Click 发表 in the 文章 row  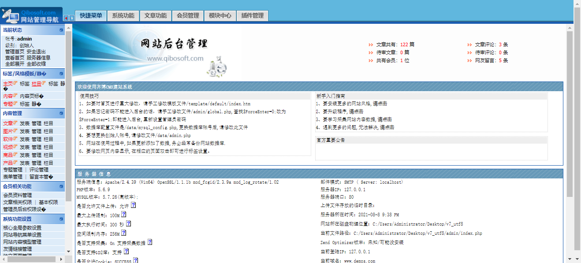(25, 123)
